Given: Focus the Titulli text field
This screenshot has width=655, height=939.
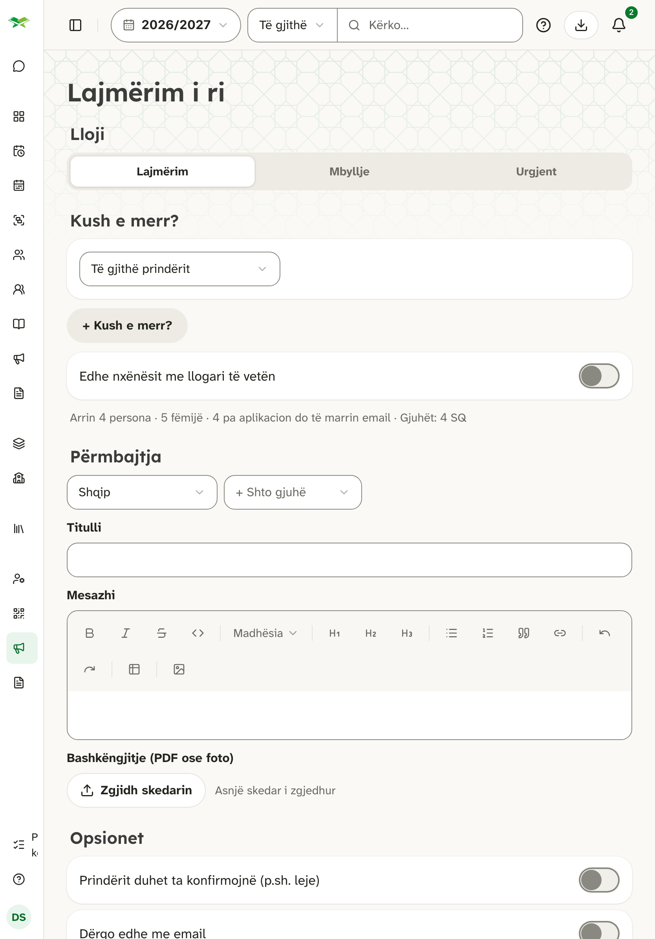Looking at the screenshot, I should point(349,560).
